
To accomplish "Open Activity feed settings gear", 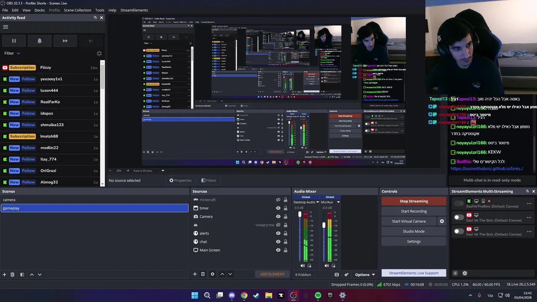I will [x=99, y=53].
